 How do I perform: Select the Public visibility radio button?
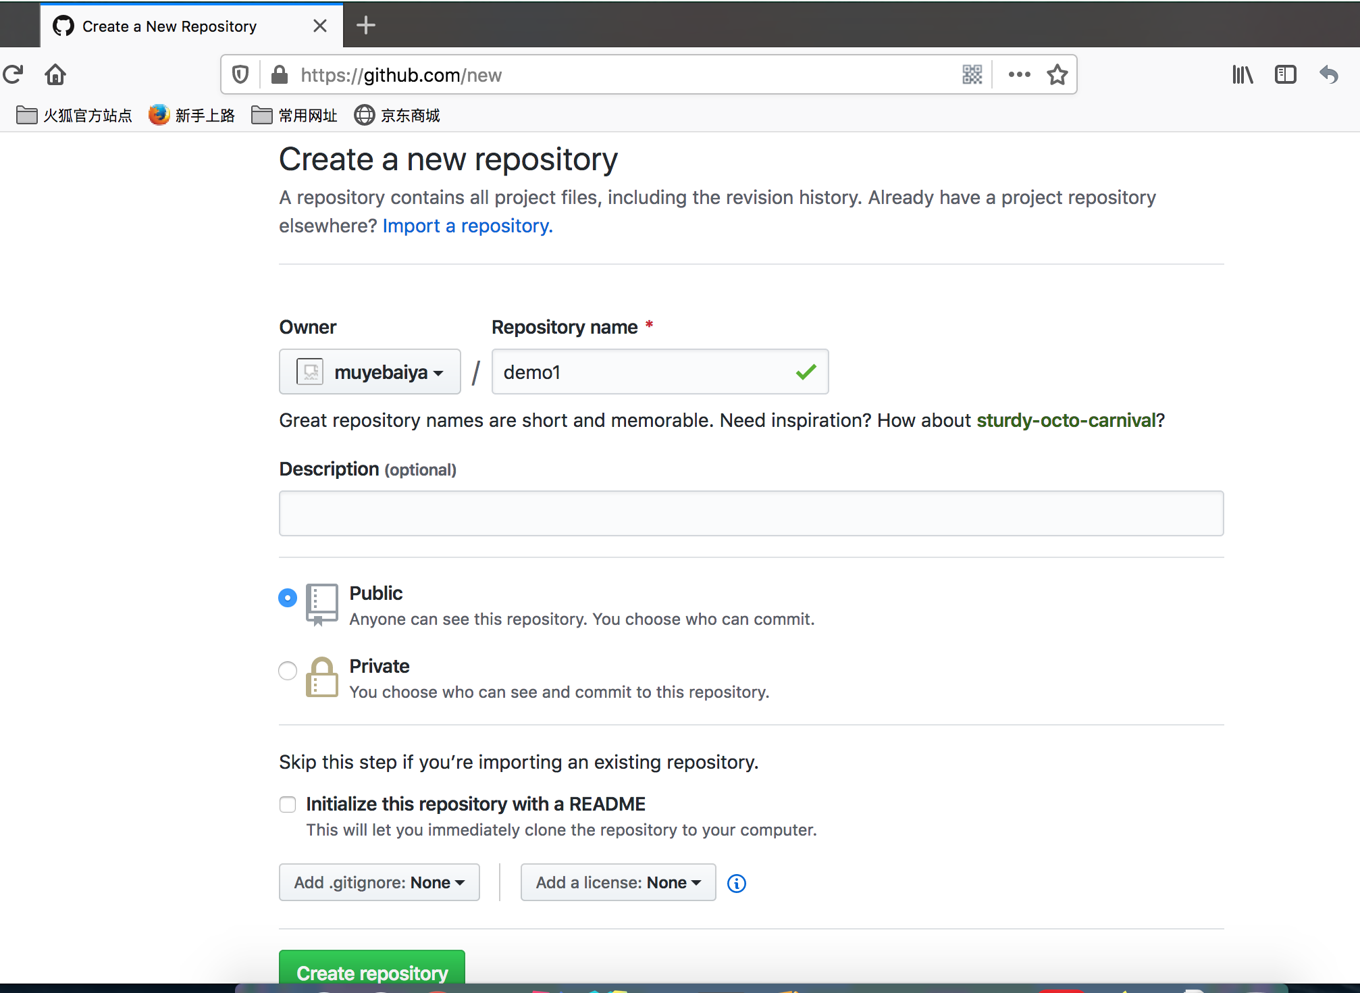pos(288,598)
